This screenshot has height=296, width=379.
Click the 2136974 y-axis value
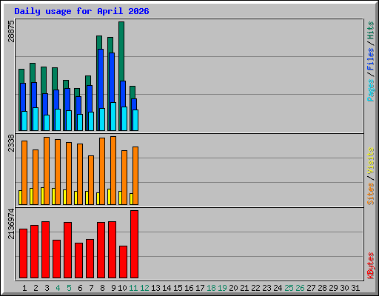(11, 224)
